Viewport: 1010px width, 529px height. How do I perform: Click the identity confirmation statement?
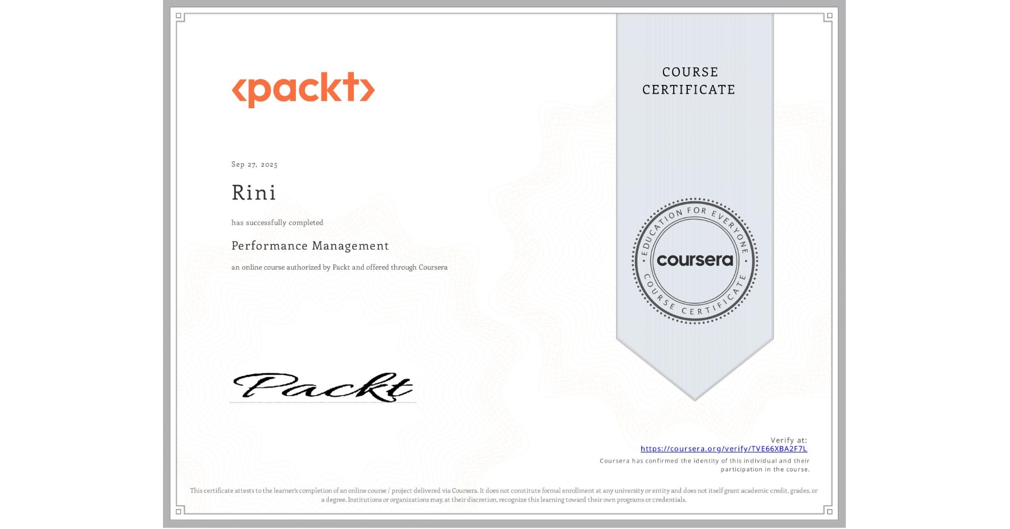[704, 465]
